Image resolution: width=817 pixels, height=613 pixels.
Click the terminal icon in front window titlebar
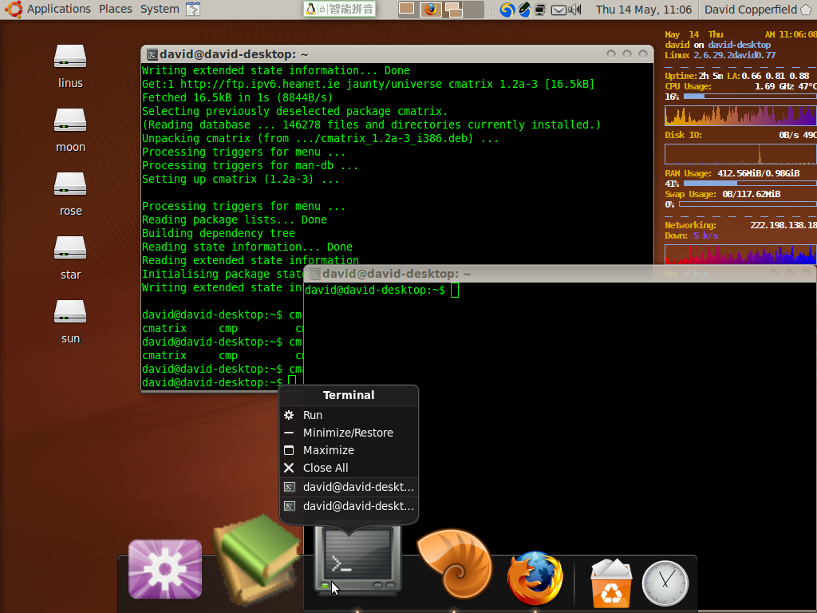click(314, 275)
